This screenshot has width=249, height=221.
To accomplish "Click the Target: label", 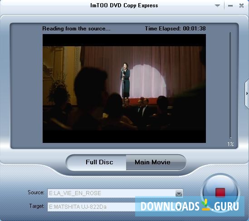I will [x=37, y=206].
